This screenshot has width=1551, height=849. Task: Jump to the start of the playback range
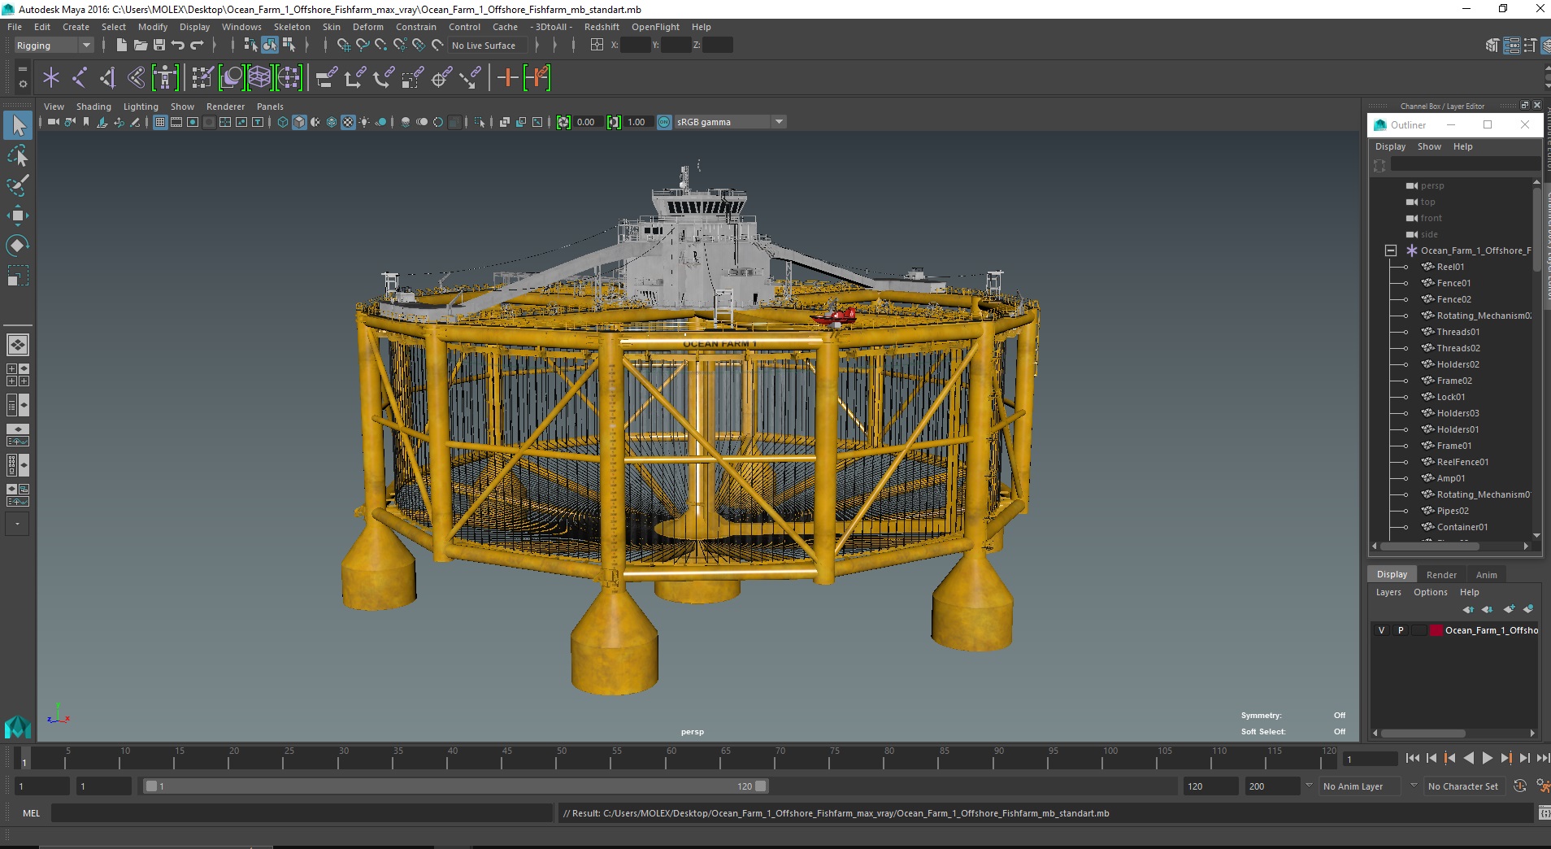pyautogui.click(x=1412, y=758)
